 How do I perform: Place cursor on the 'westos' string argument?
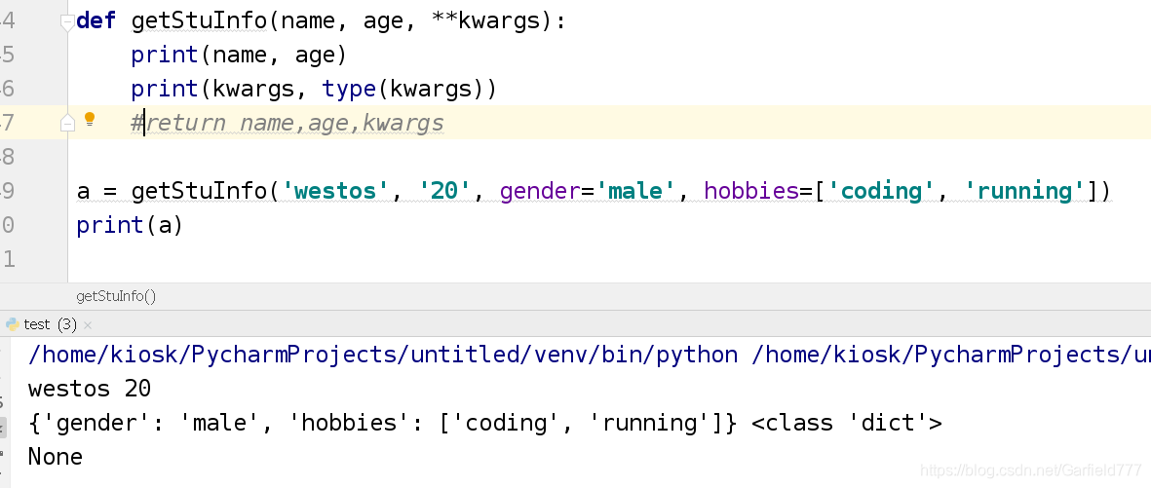click(340, 191)
